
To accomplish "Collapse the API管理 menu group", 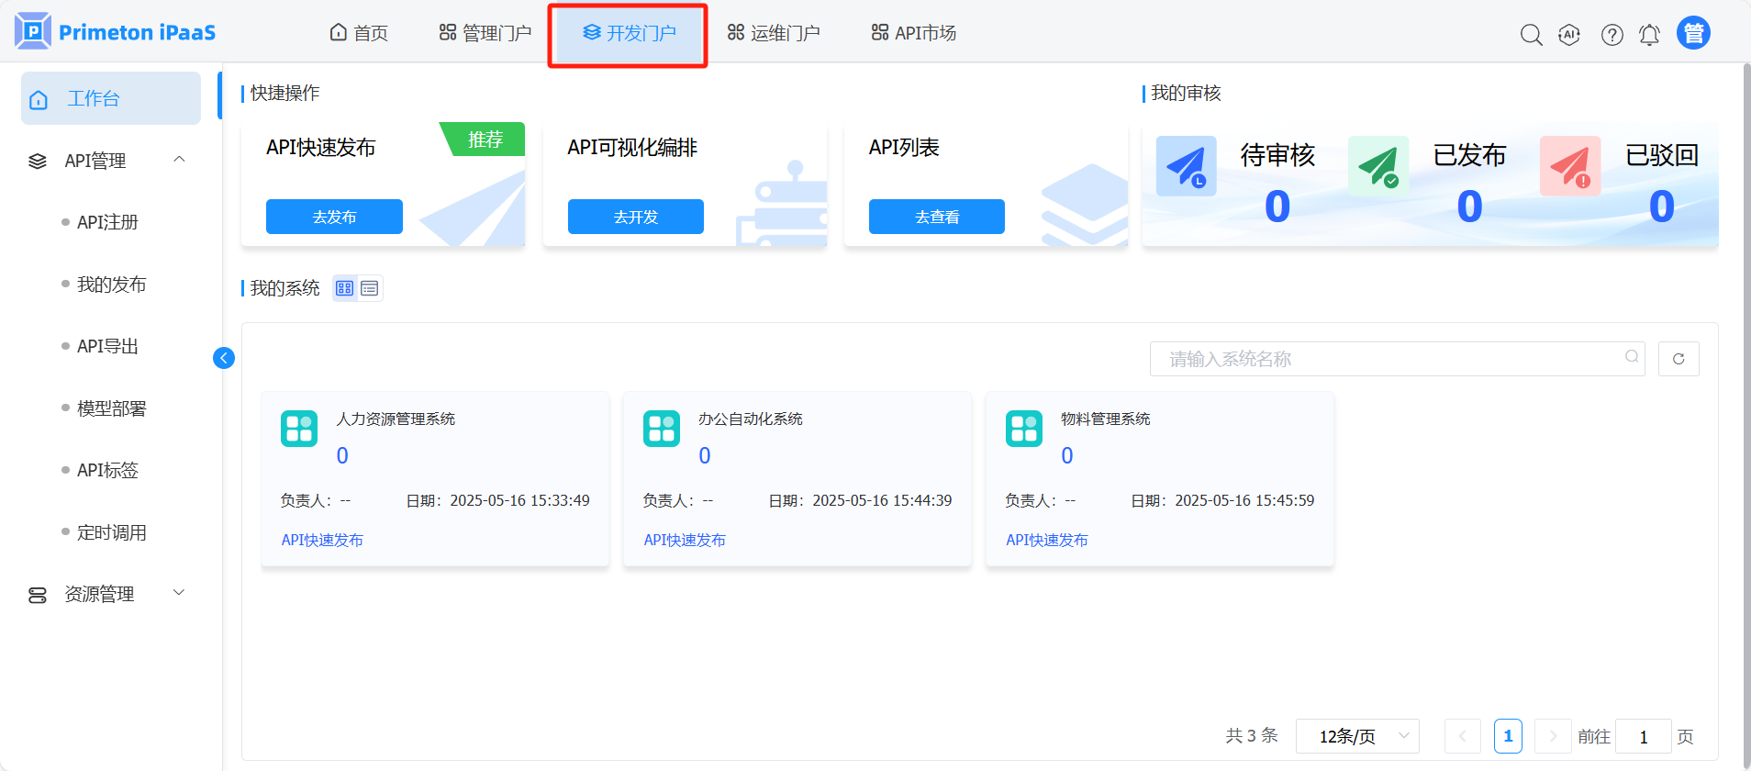I will point(180,160).
